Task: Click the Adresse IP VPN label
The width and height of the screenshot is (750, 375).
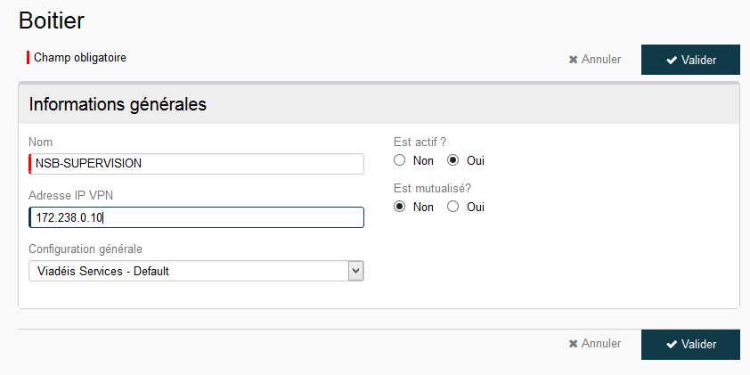Action: click(70, 196)
